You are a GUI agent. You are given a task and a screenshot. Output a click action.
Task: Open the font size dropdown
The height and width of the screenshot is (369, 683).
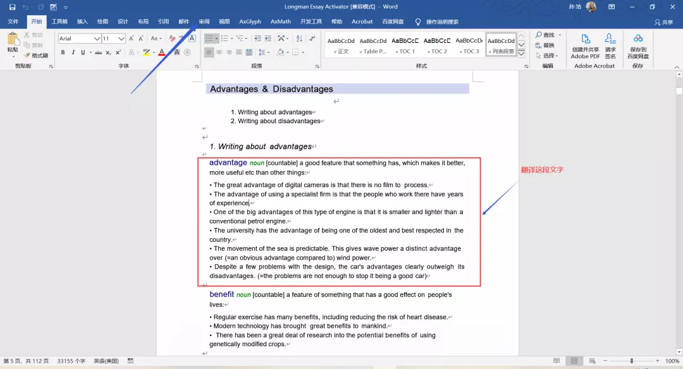pyautogui.click(x=123, y=39)
